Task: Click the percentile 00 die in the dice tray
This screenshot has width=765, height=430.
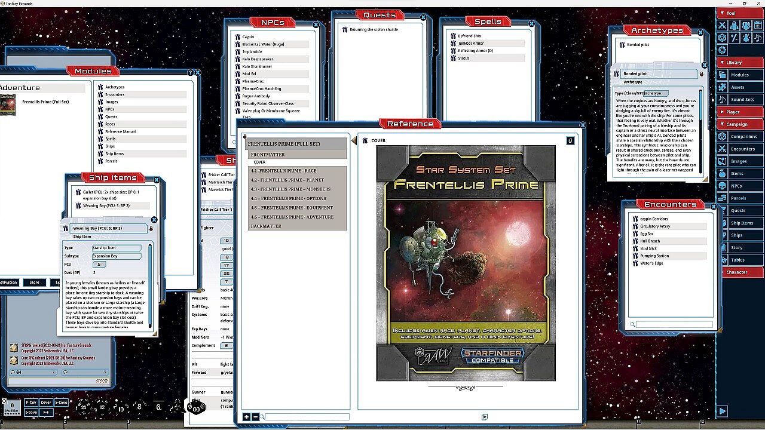Action: click(x=196, y=408)
